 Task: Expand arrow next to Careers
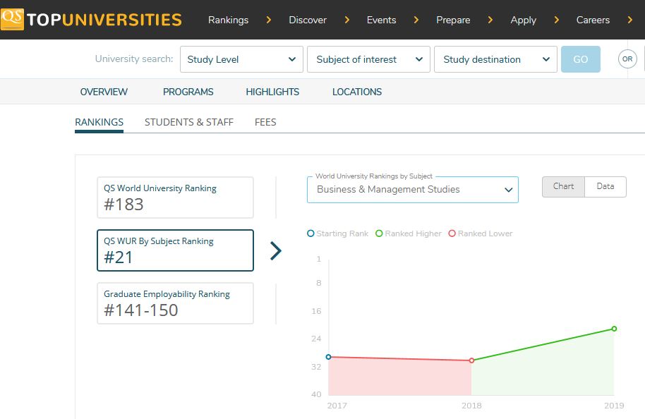tap(629, 20)
